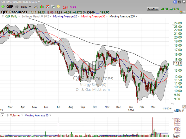The width and height of the screenshot is (186, 139).
Task: Click the blue S button in the top right
Action: tap(175, 2)
